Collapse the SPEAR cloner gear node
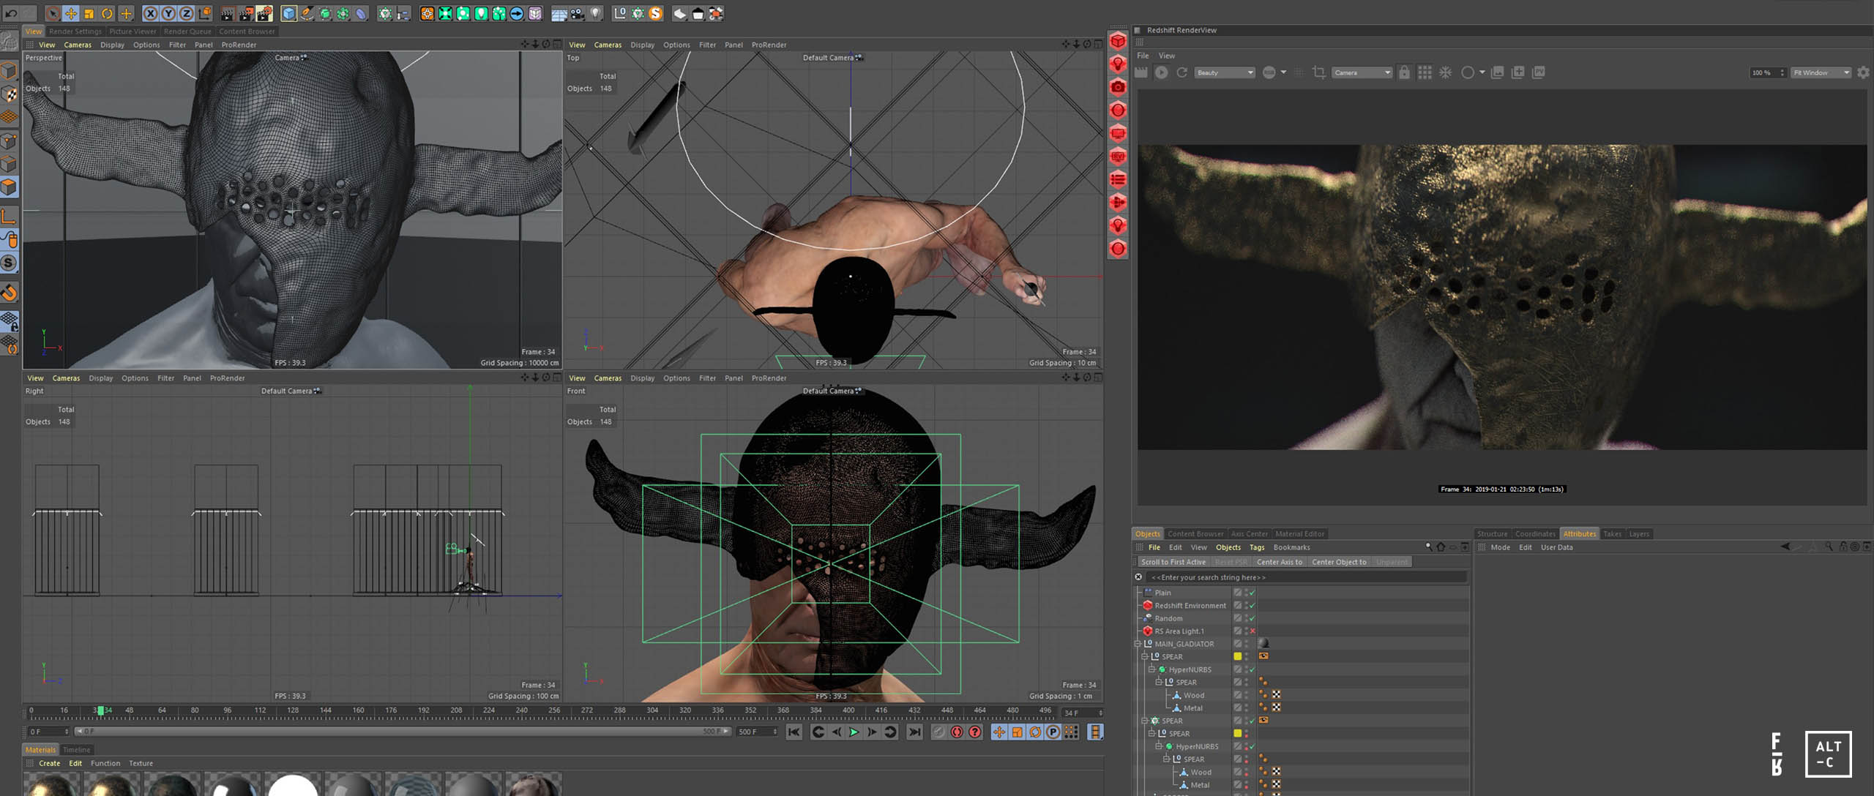 (x=1145, y=721)
